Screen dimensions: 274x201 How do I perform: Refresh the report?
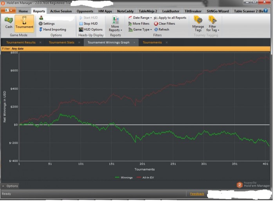162,29
